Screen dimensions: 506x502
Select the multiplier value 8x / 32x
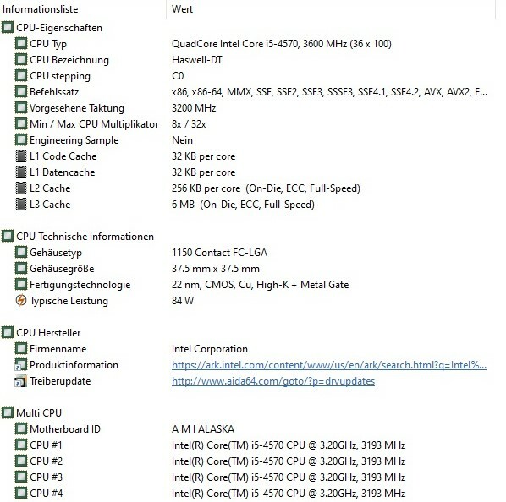coord(189,124)
